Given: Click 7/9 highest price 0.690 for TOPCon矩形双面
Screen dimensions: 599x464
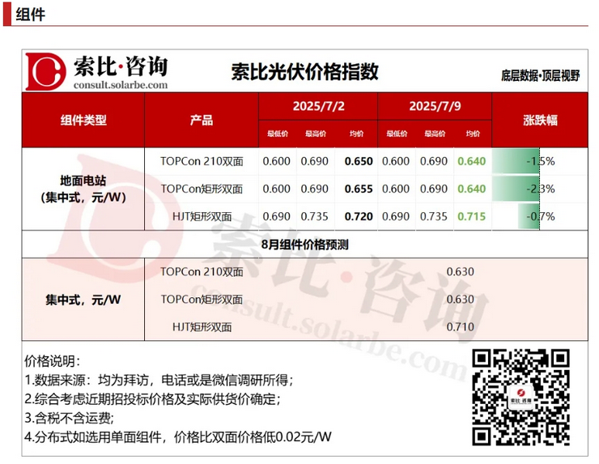Looking at the screenshot, I should pos(434,189).
